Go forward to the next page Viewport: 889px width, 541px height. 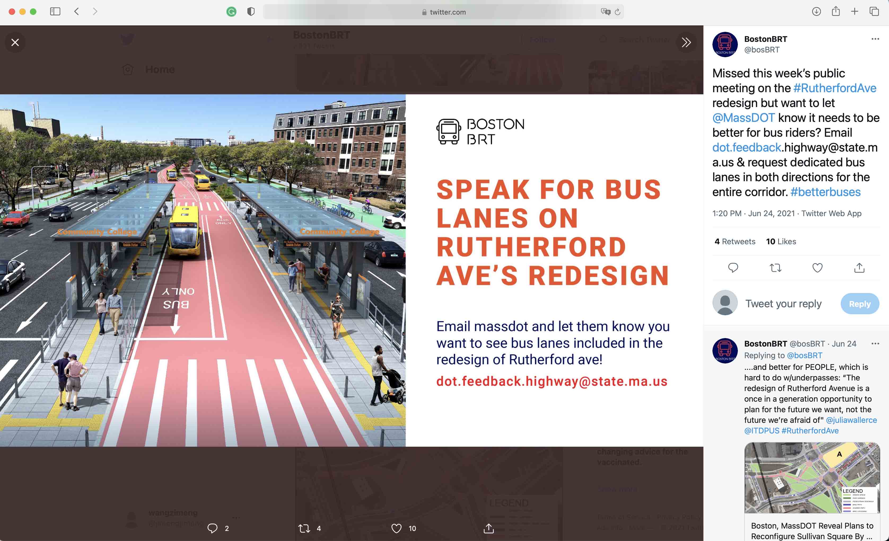pyautogui.click(x=95, y=12)
